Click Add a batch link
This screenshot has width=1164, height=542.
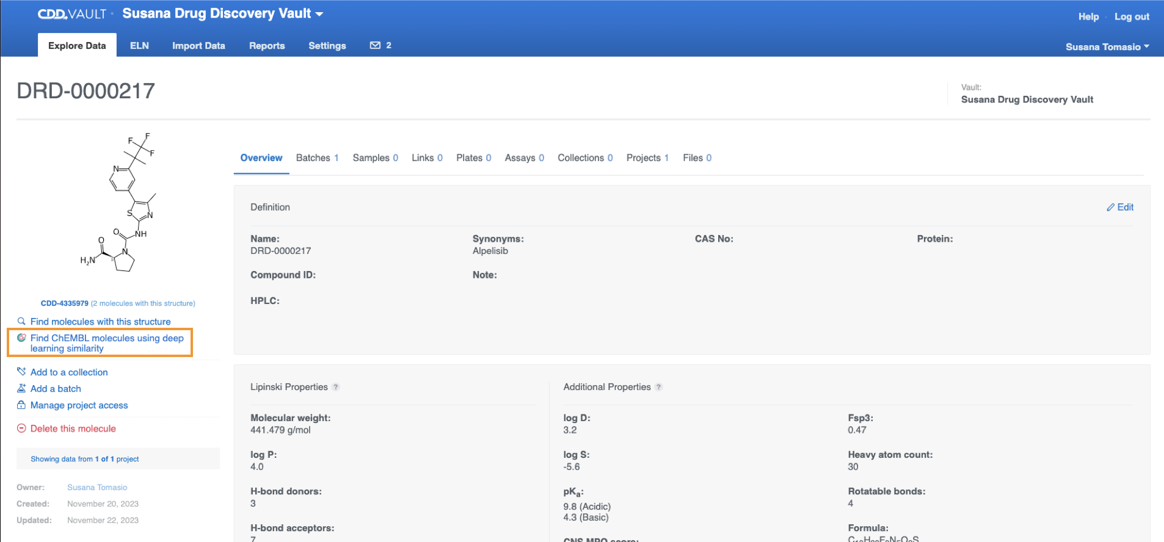coord(56,388)
